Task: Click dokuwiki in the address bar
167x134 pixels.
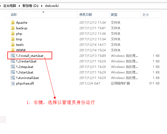Action: 52,6
